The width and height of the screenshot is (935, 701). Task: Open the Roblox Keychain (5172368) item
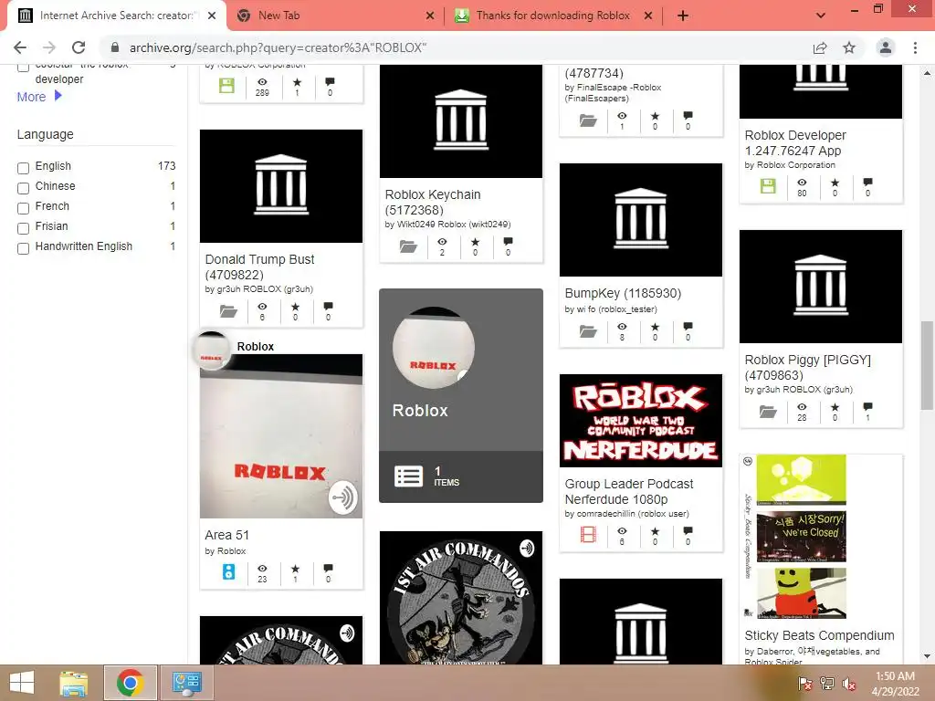coord(432,202)
